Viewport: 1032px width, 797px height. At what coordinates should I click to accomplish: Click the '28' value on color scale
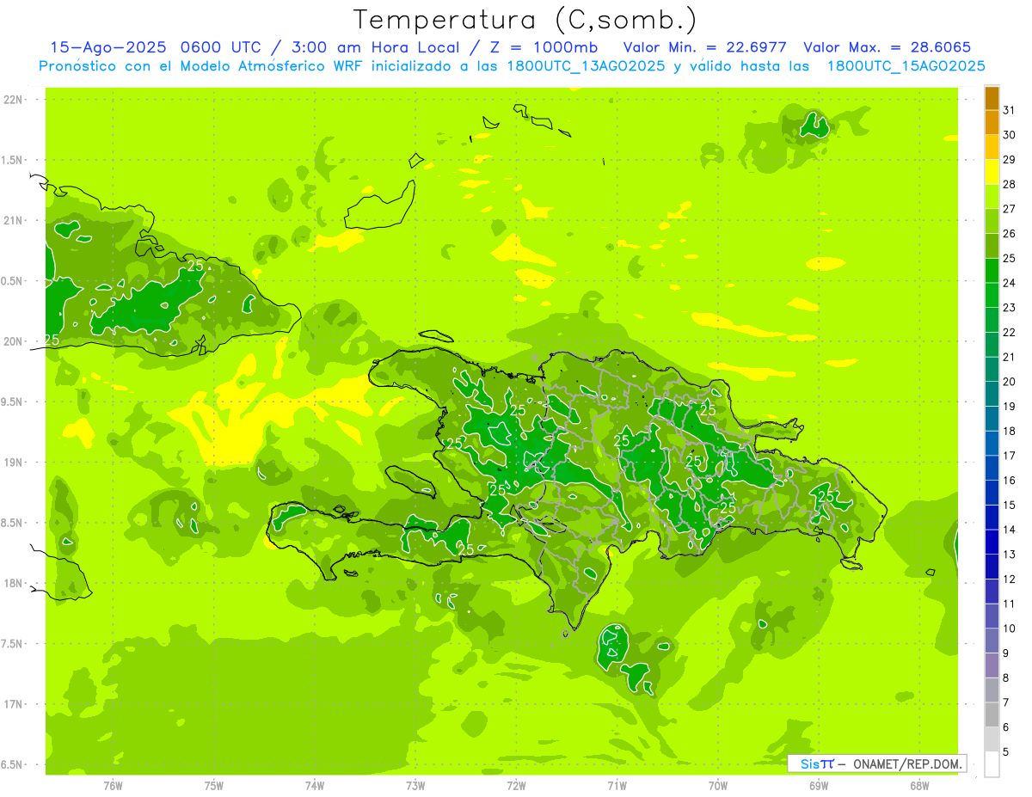coord(1010,184)
